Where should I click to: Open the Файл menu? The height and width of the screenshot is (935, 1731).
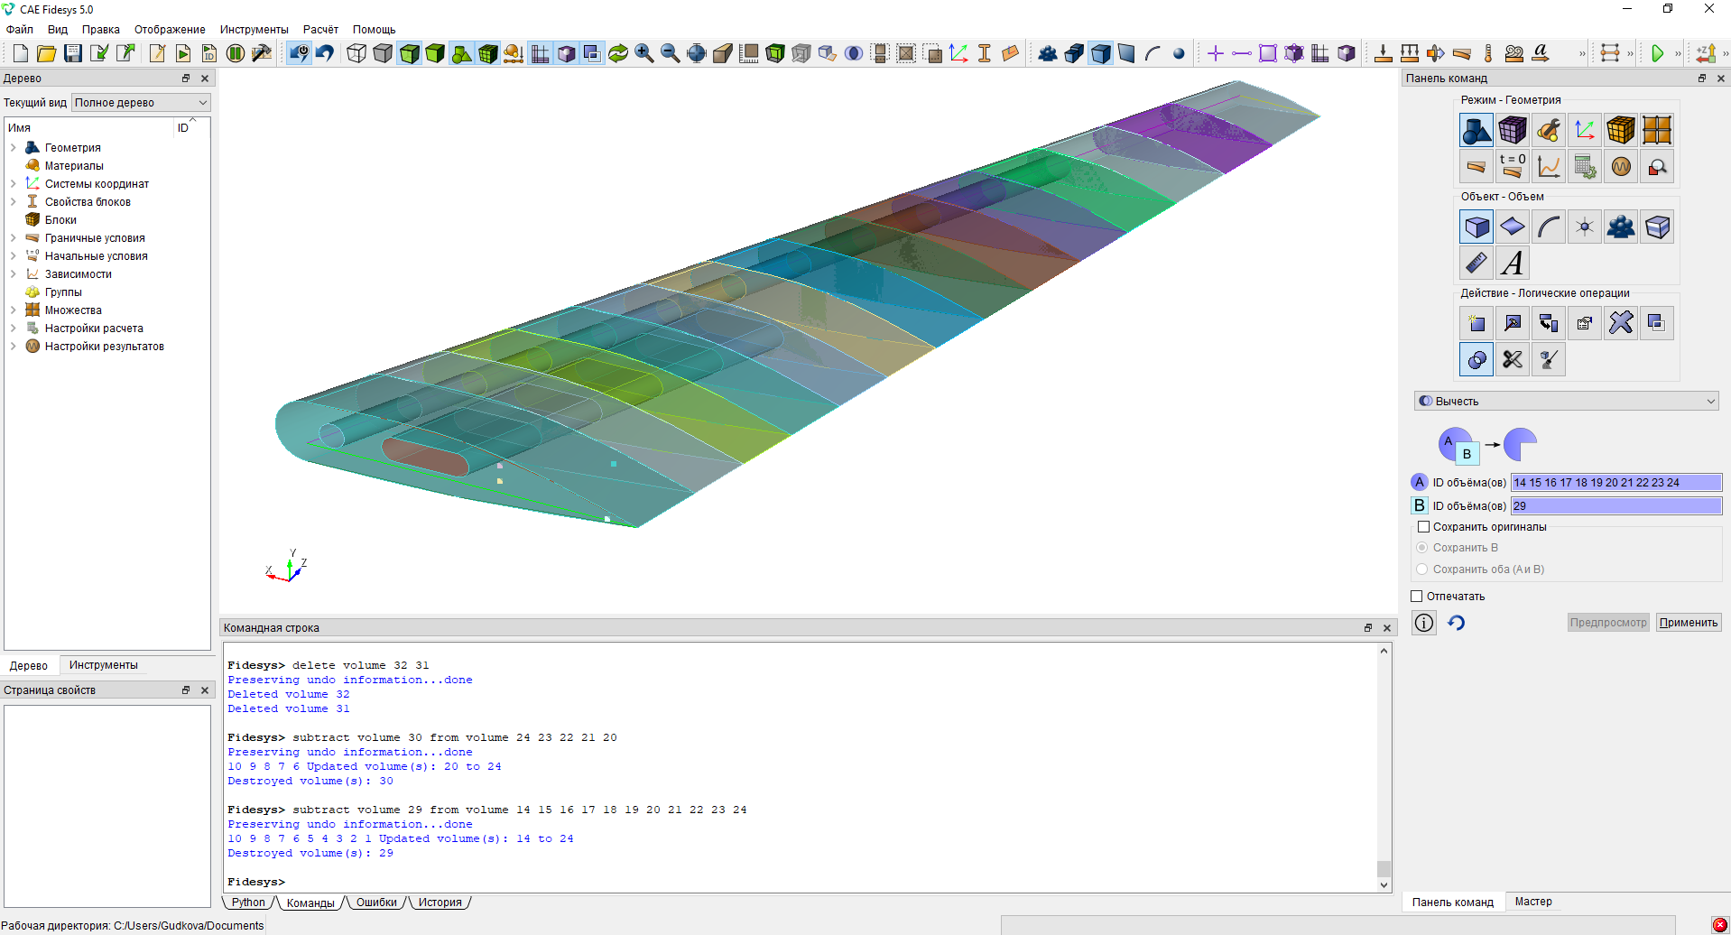(19, 30)
